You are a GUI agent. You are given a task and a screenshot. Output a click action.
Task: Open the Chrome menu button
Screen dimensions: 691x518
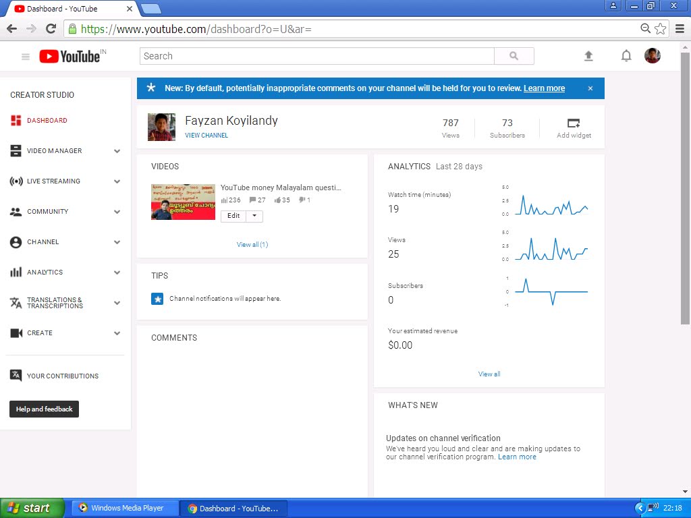[x=680, y=29]
